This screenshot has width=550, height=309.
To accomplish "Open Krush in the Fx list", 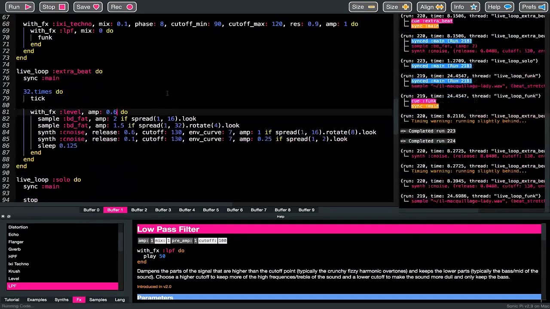I will (x=62, y=271).
